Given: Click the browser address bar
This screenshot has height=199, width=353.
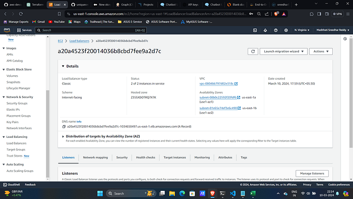Looking at the screenshot, I should (x=160, y=14).
